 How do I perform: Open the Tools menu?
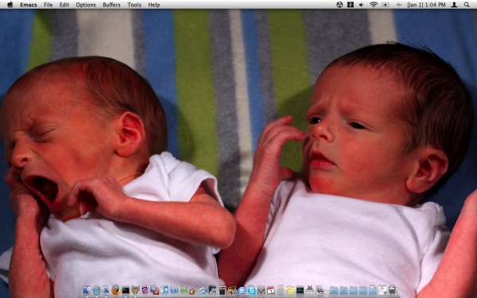(x=134, y=5)
